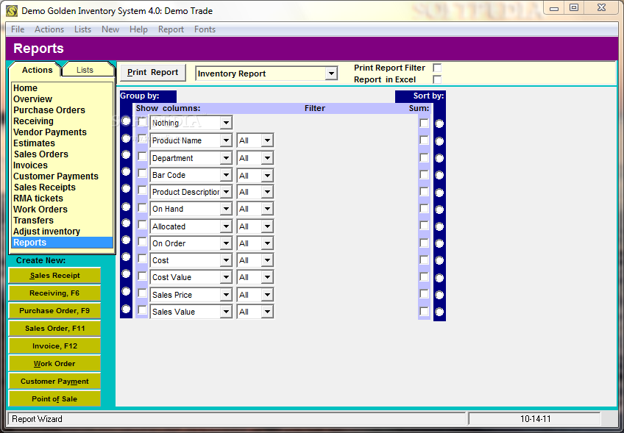
Task: Click the Receiving, F6 button
Action: click(x=54, y=293)
